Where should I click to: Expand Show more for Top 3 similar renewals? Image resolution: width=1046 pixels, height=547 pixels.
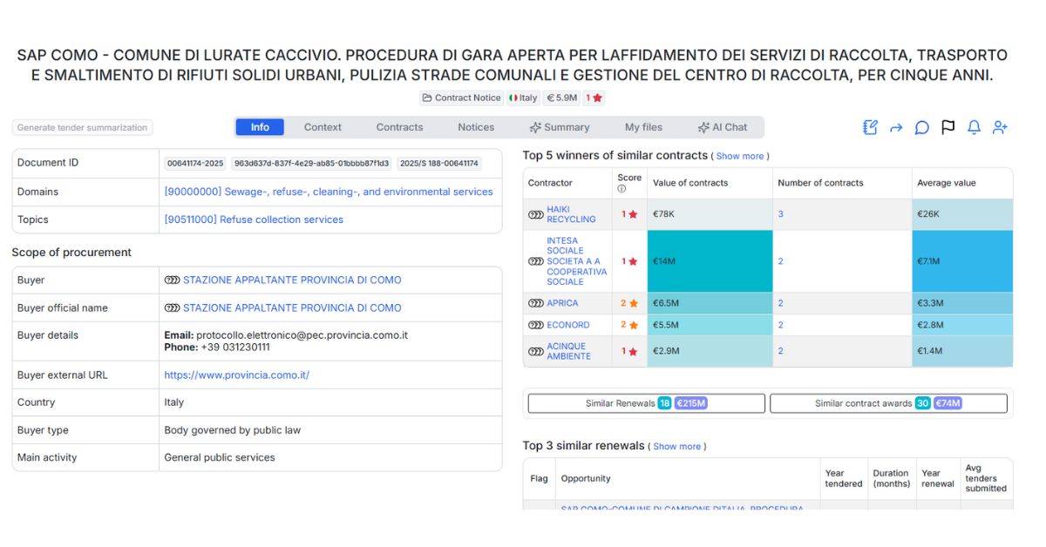pos(678,446)
